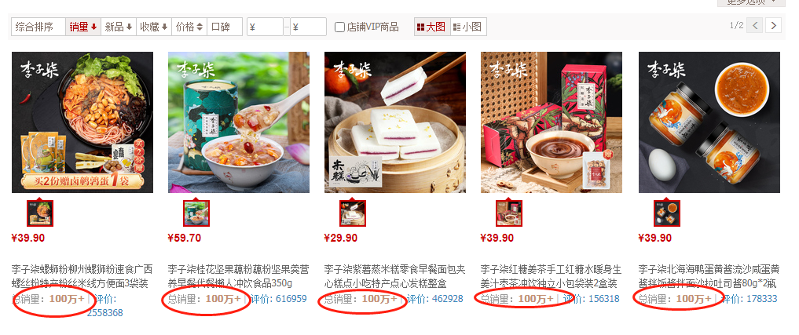Select the 红糖姜茶 small thumbnail preview
The image size is (799, 335).
point(509,213)
